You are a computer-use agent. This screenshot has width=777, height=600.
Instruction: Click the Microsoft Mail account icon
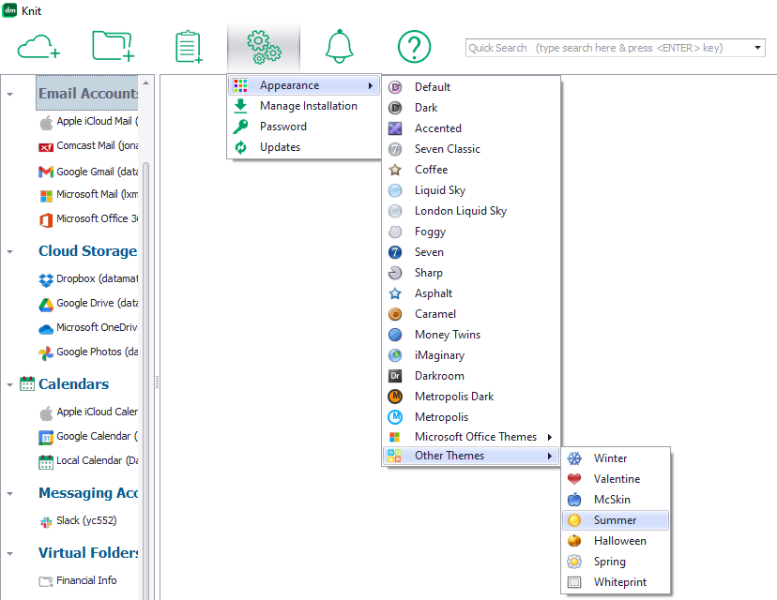pos(46,196)
